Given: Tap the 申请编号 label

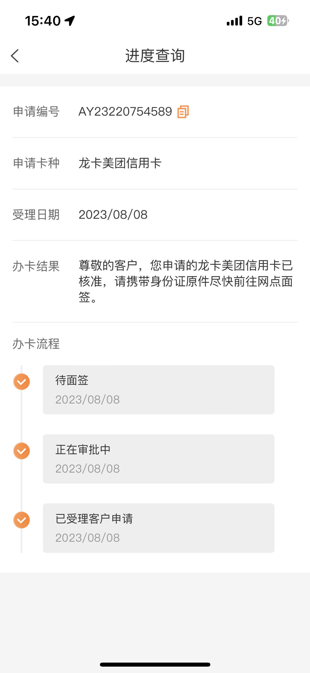Looking at the screenshot, I should click(36, 112).
